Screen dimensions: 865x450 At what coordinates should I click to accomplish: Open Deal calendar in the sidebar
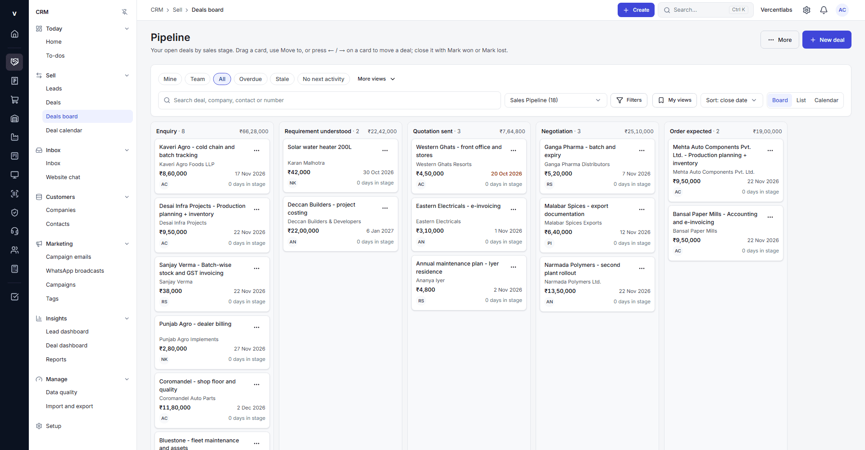tap(87, 130)
